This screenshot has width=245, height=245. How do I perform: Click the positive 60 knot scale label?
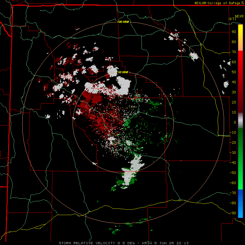tap(234, 62)
